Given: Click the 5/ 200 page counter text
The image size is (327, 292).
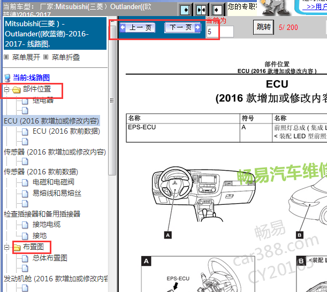Looking at the screenshot, I should pos(288,27).
